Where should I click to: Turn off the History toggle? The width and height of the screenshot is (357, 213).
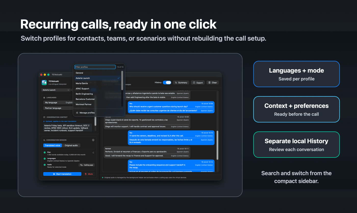tap(167, 82)
